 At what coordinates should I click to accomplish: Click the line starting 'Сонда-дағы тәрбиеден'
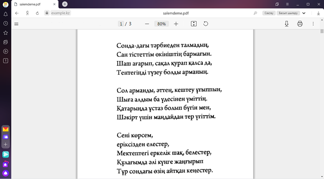click(x=162, y=45)
